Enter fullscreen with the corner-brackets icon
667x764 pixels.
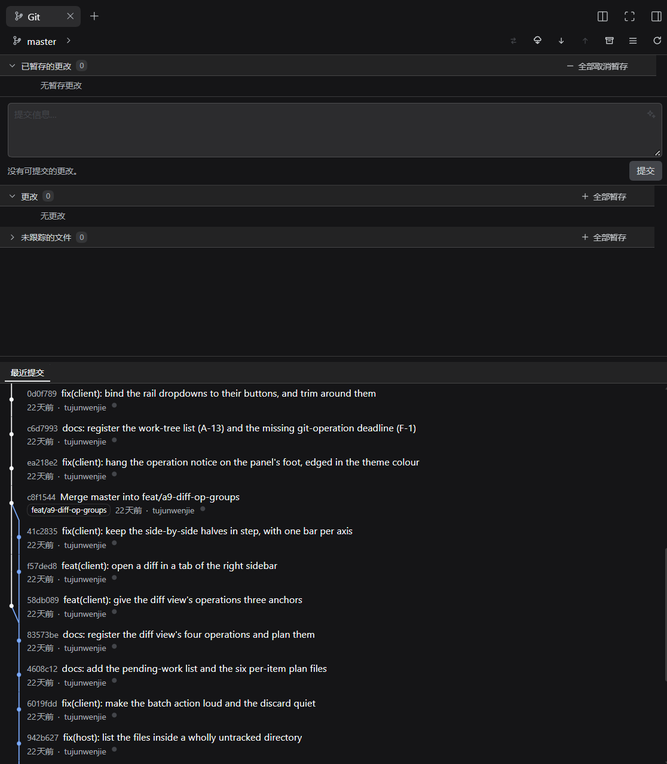pyautogui.click(x=629, y=16)
